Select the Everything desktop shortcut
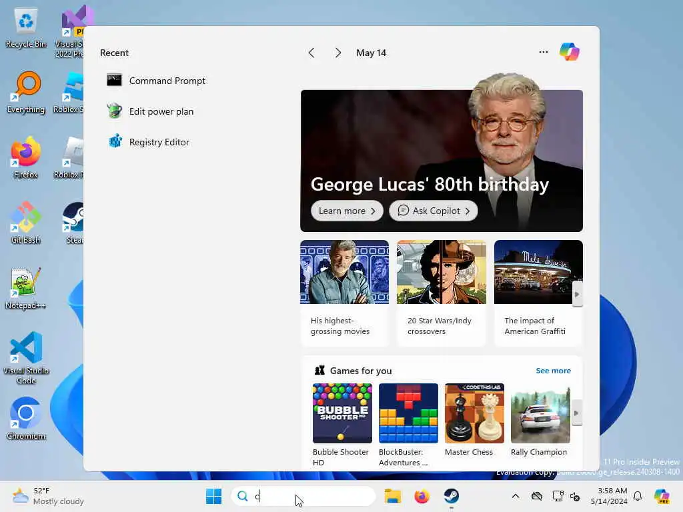The height and width of the screenshot is (512, 683). (x=26, y=93)
